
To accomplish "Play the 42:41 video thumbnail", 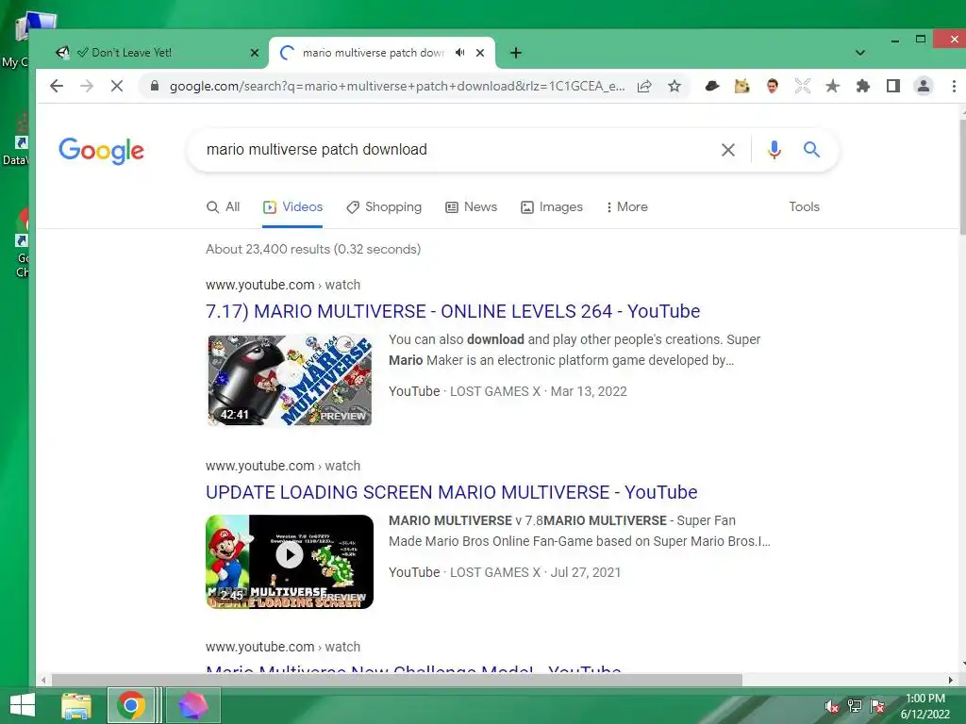I will click(x=290, y=381).
